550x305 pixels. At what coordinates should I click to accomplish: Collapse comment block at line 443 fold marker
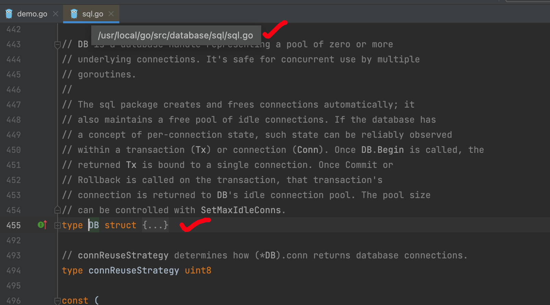click(58, 45)
